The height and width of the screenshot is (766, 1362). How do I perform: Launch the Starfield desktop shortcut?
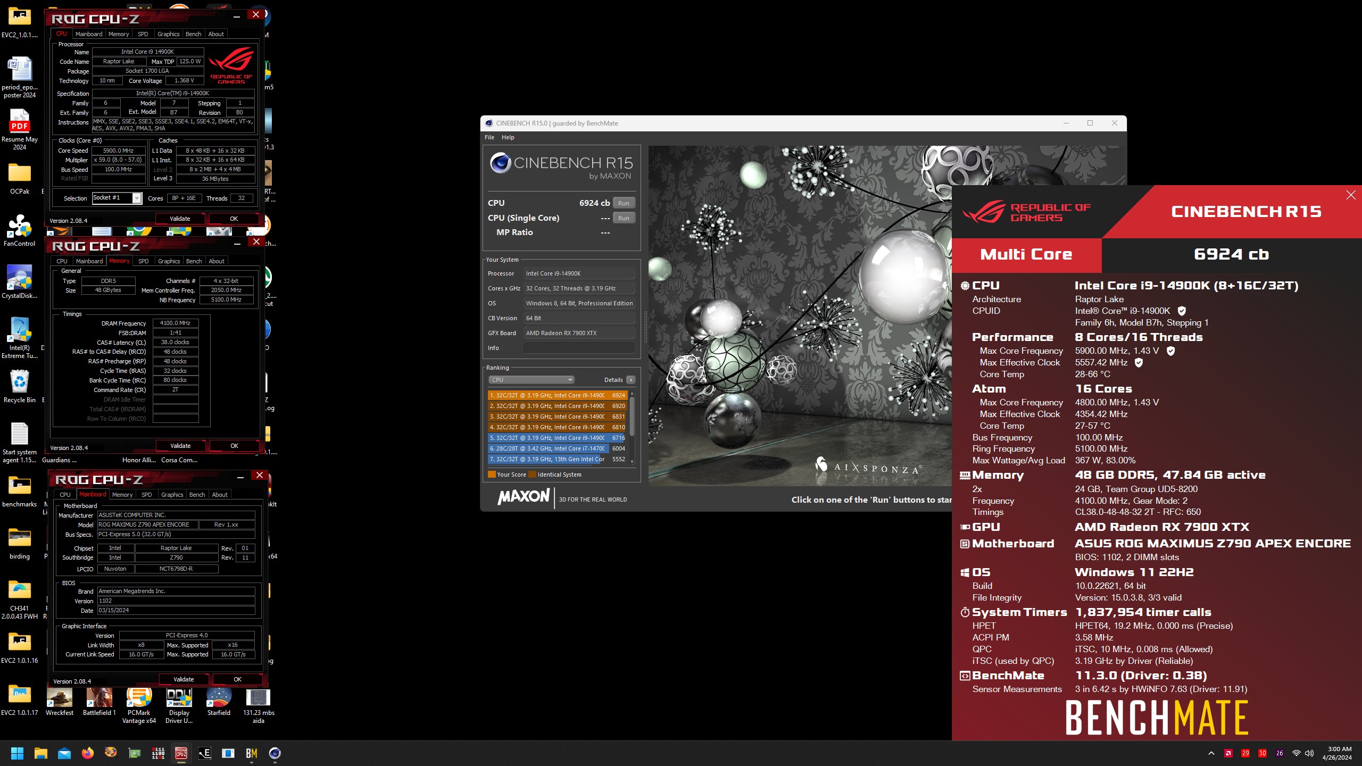click(219, 702)
